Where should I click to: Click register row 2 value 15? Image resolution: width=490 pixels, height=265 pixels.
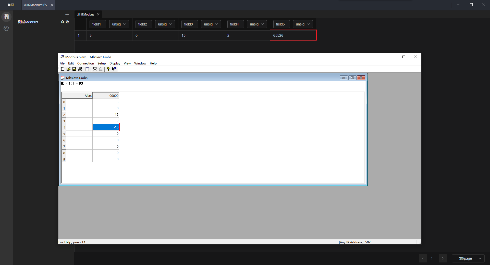(106, 114)
